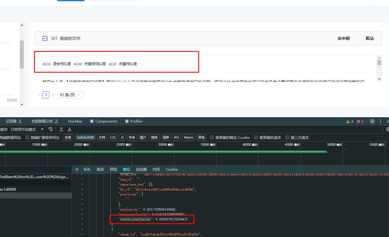Click the left settings panel's scroll-down arrow
Viewport: 389px width, 237px height.
[22, 105]
